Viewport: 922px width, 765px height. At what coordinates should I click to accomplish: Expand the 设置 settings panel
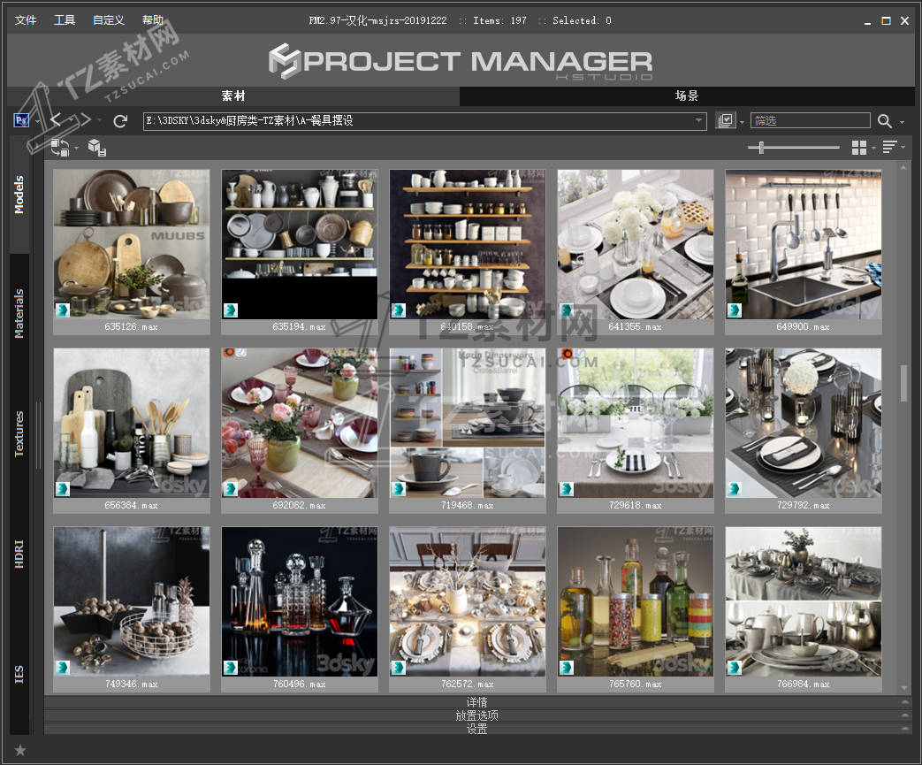pos(476,729)
